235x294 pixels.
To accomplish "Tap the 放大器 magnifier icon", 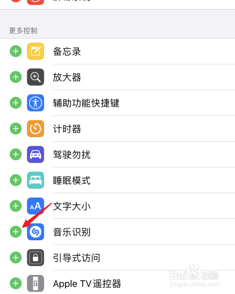I will pos(36,77).
